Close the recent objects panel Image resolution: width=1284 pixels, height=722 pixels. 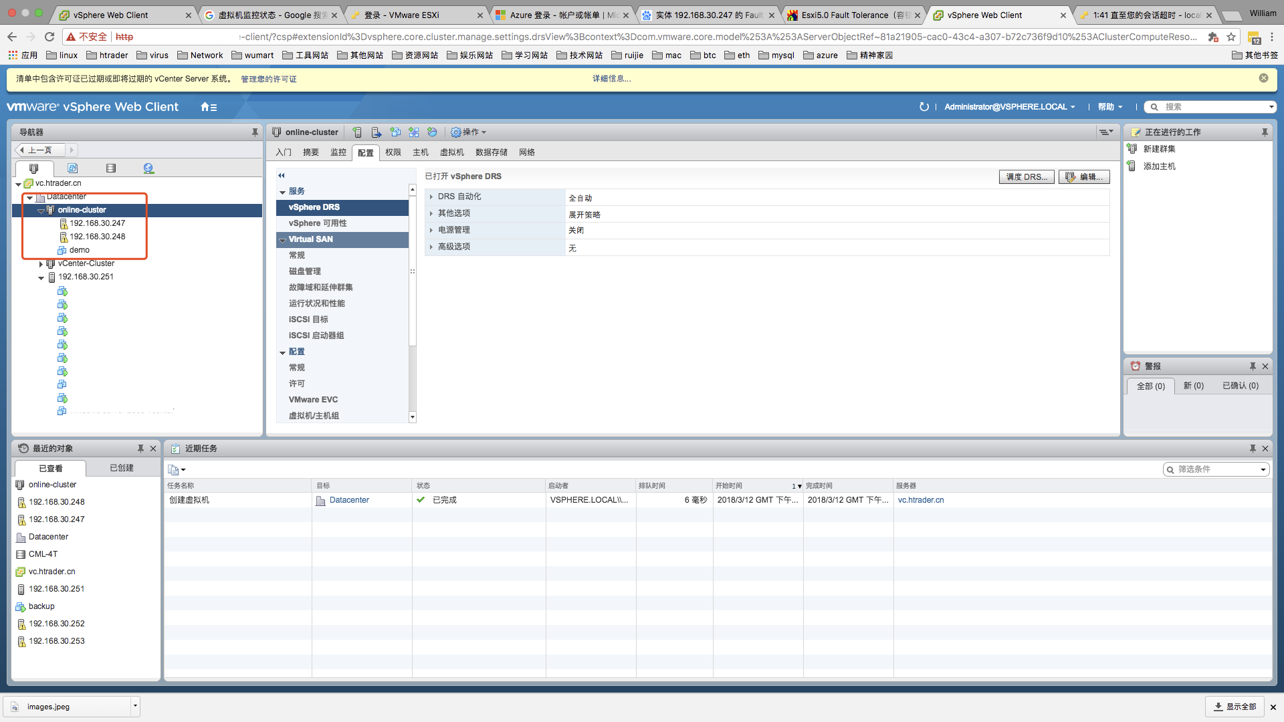click(153, 449)
